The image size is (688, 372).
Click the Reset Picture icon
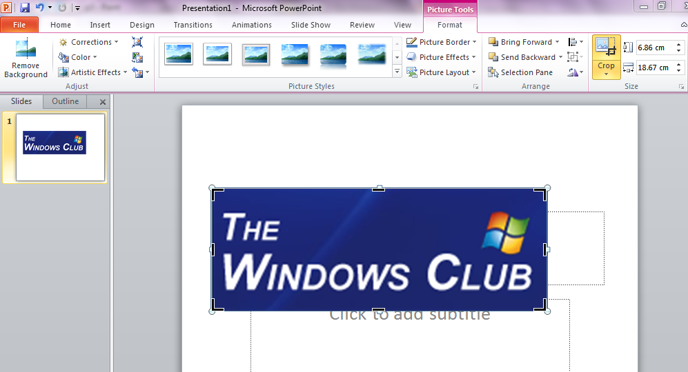click(137, 72)
